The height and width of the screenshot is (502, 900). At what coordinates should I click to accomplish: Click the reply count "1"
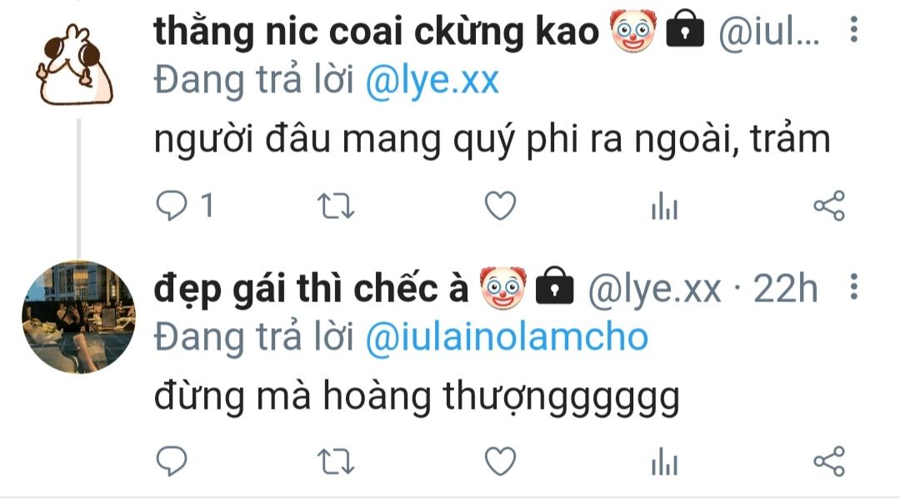pos(207,206)
